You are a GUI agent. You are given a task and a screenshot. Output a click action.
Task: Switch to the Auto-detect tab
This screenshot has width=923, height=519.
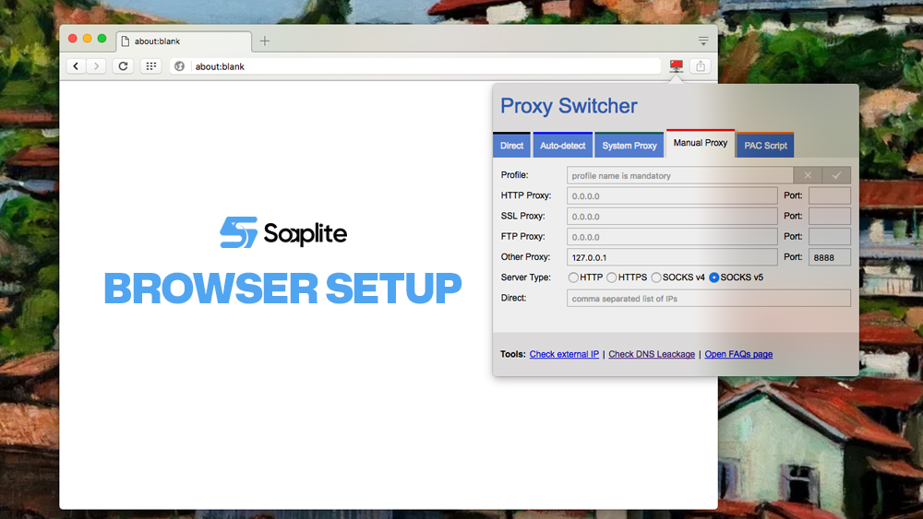tap(563, 145)
